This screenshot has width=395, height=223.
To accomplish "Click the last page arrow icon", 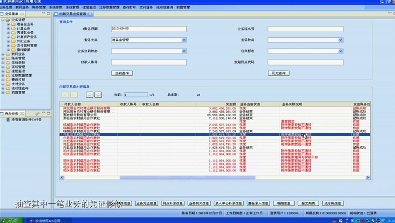I will 98,95.
